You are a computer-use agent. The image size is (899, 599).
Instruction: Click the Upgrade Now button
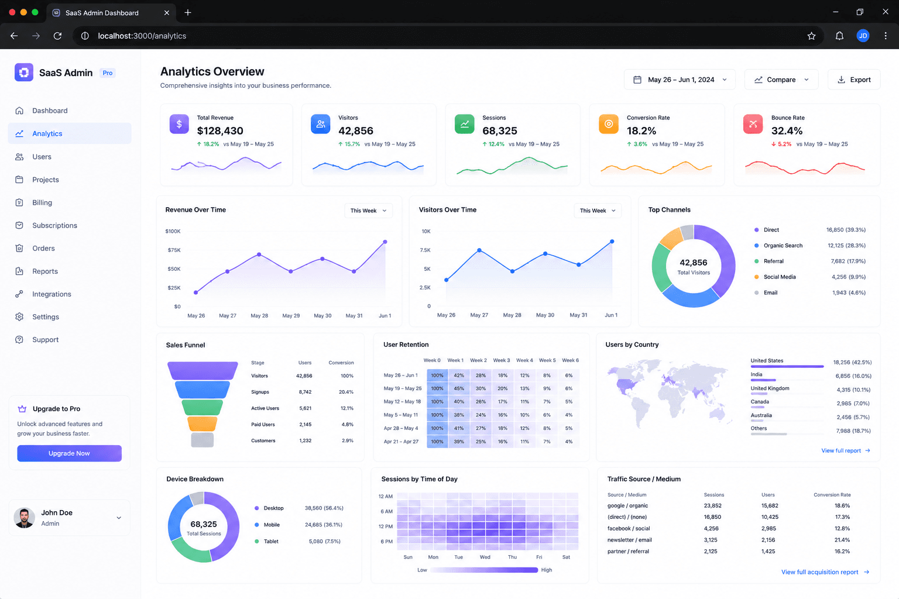point(70,453)
